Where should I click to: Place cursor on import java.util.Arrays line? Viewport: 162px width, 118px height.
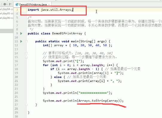click(50, 10)
